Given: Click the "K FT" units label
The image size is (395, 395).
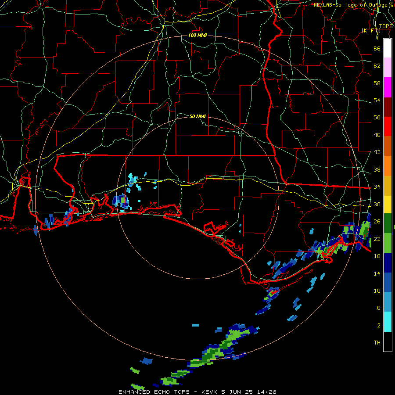Looking at the screenshot, I should point(371,31).
